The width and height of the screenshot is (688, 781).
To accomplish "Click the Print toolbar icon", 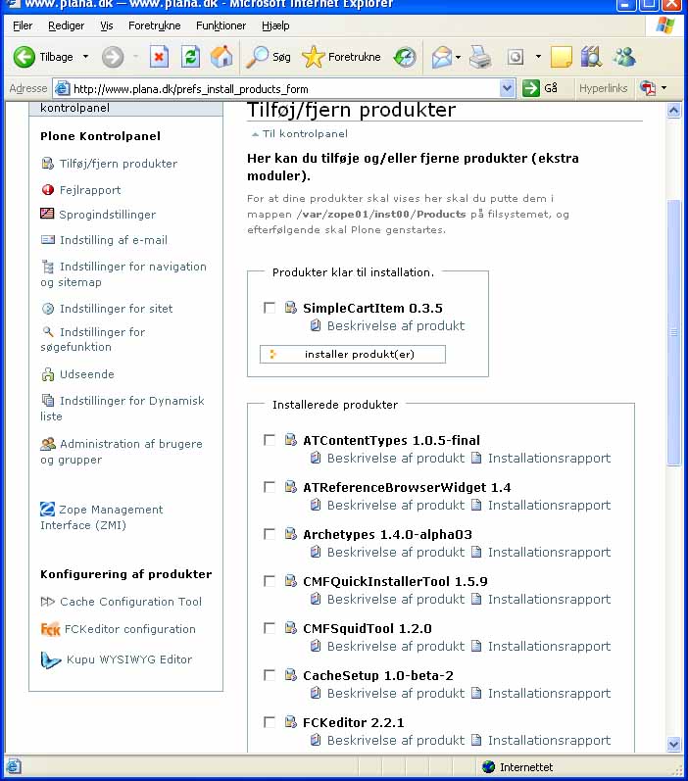I will (480, 57).
